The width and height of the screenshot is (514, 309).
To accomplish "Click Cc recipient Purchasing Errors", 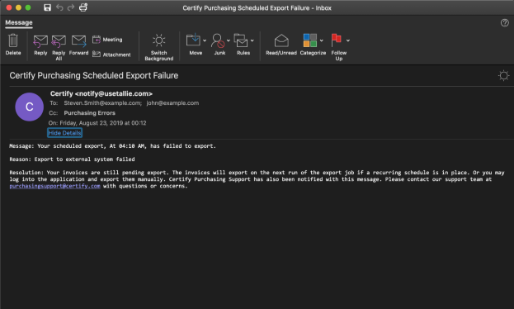I will 89,112.
